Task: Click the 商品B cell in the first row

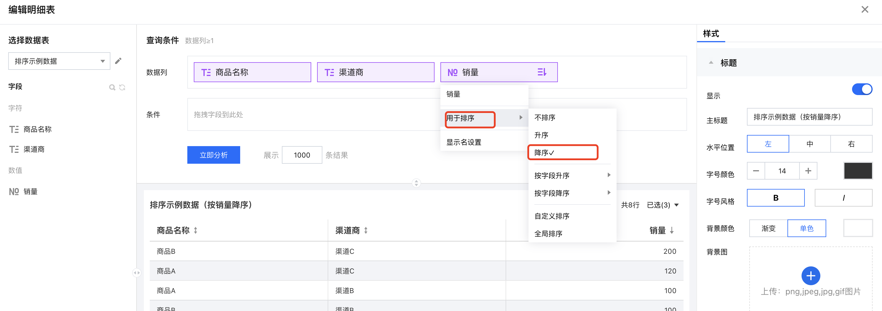Action: (x=239, y=251)
